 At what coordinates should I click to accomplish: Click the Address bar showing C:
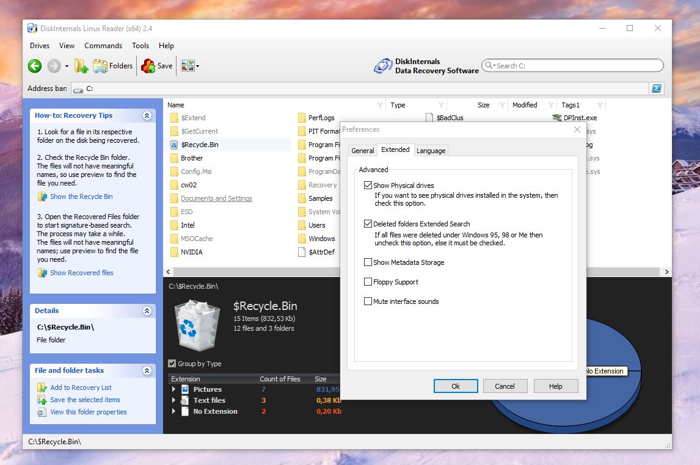point(359,88)
